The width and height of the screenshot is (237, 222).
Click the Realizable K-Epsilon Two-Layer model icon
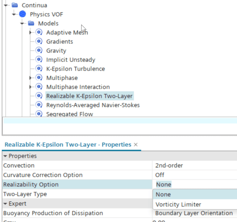[x=39, y=96]
